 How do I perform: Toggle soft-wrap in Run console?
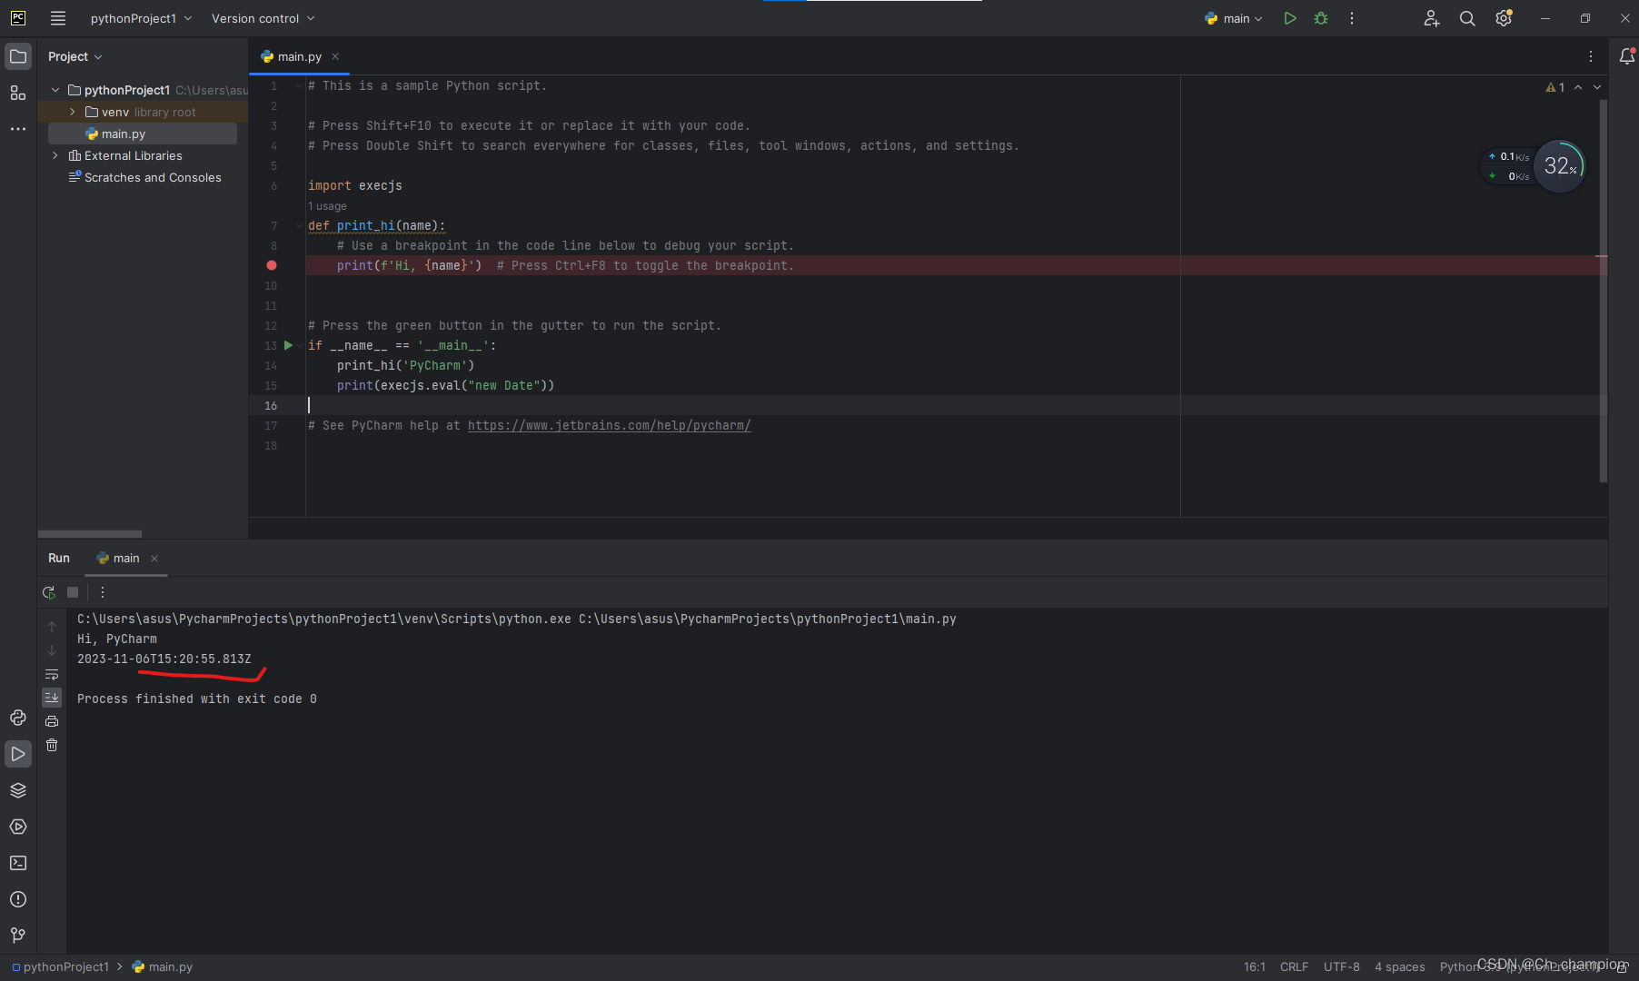pos(52,674)
